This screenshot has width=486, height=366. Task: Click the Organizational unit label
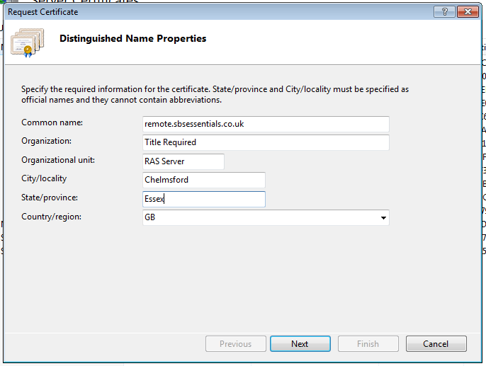click(x=58, y=160)
